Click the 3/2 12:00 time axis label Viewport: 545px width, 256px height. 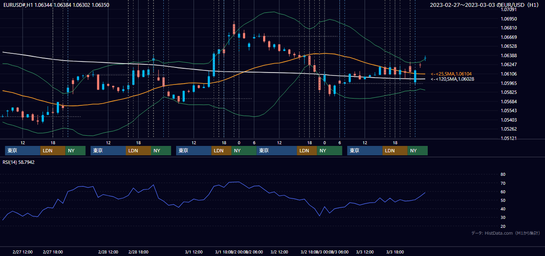tap(279, 252)
